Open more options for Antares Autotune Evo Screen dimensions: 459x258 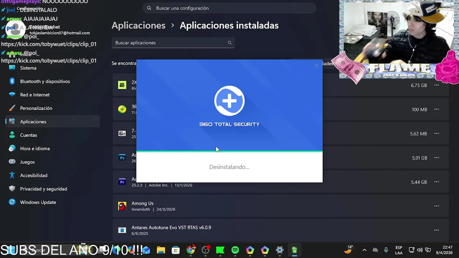point(436,230)
